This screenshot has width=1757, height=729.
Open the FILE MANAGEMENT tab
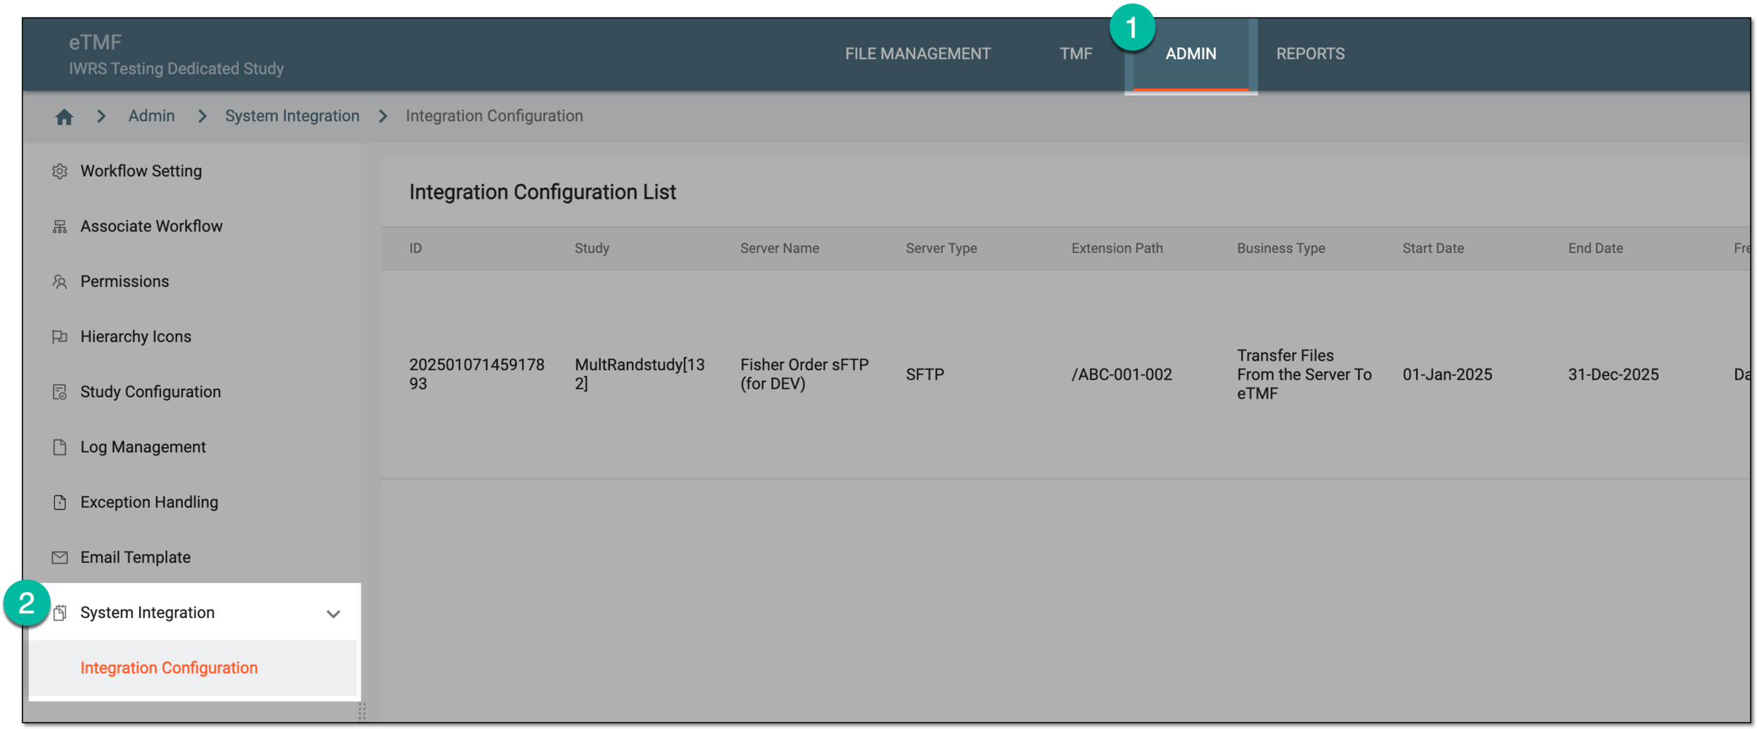(917, 54)
